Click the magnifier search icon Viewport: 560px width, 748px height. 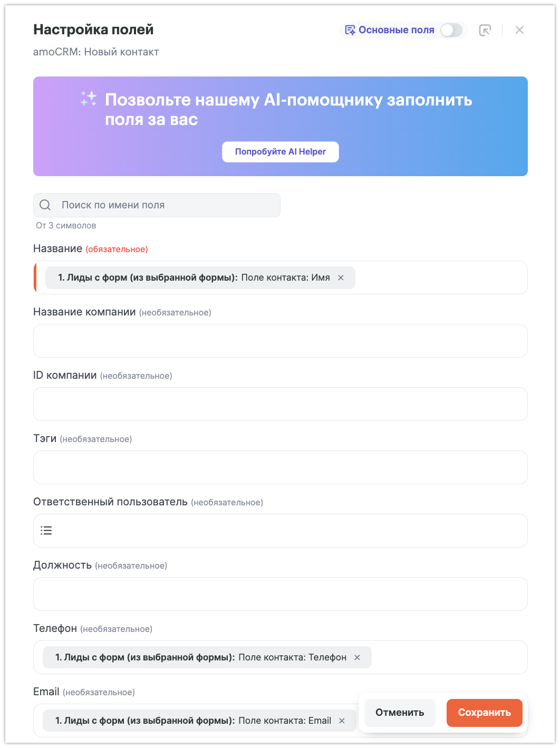tap(45, 205)
